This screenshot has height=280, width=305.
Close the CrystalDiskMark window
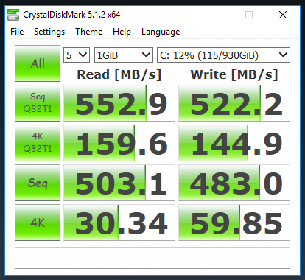click(x=283, y=15)
